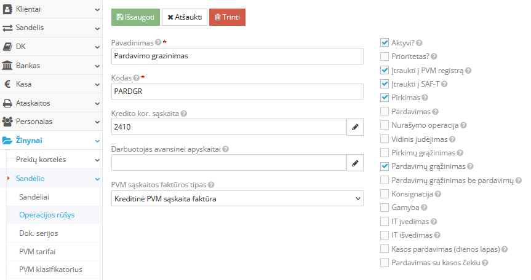Uncheck the Aktyvi? checkbox
The image size is (531, 280).
(385, 43)
